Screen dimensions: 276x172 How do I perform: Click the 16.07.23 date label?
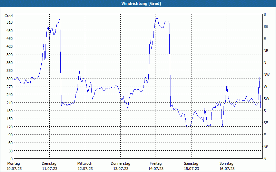coord(227,169)
